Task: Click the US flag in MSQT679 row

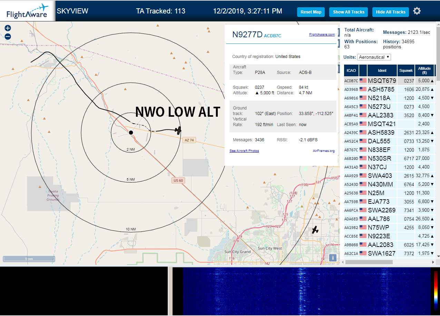Action: pyautogui.click(x=363, y=81)
